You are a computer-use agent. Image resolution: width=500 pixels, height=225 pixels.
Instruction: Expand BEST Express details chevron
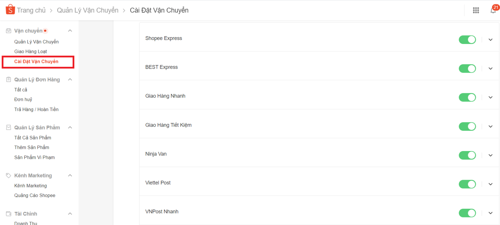click(491, 69)
